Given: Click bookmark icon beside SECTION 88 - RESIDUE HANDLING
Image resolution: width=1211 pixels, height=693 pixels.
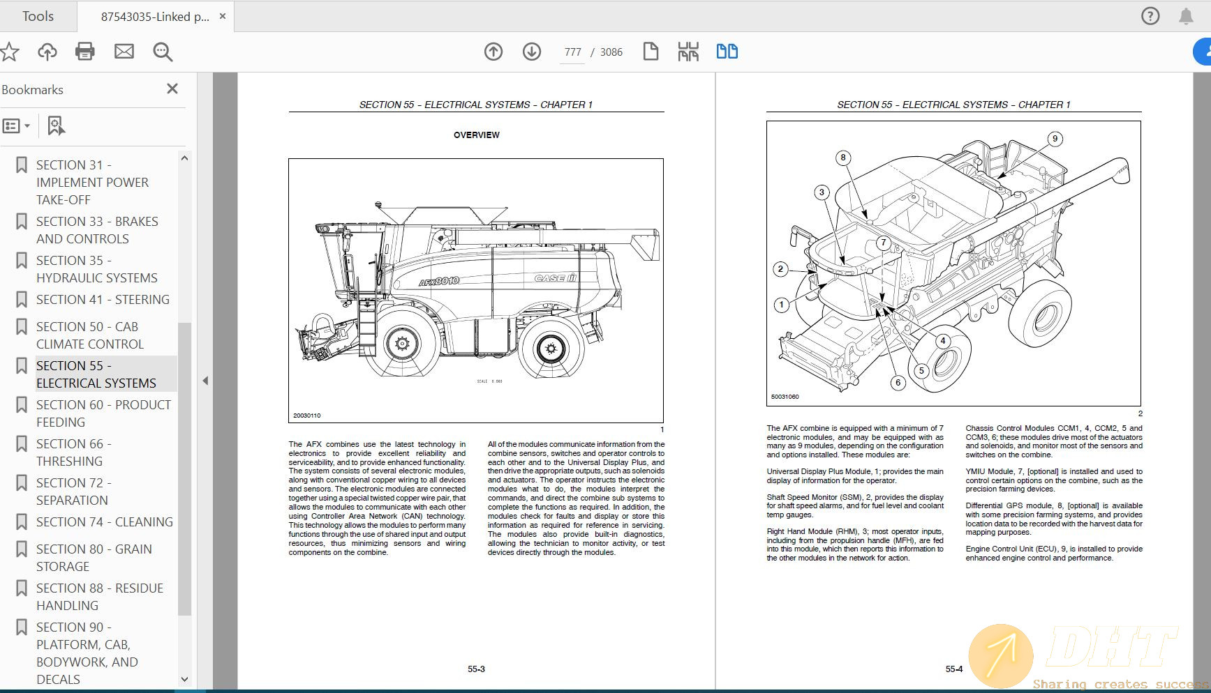Looking at the screenshot, I should point(22,588).
